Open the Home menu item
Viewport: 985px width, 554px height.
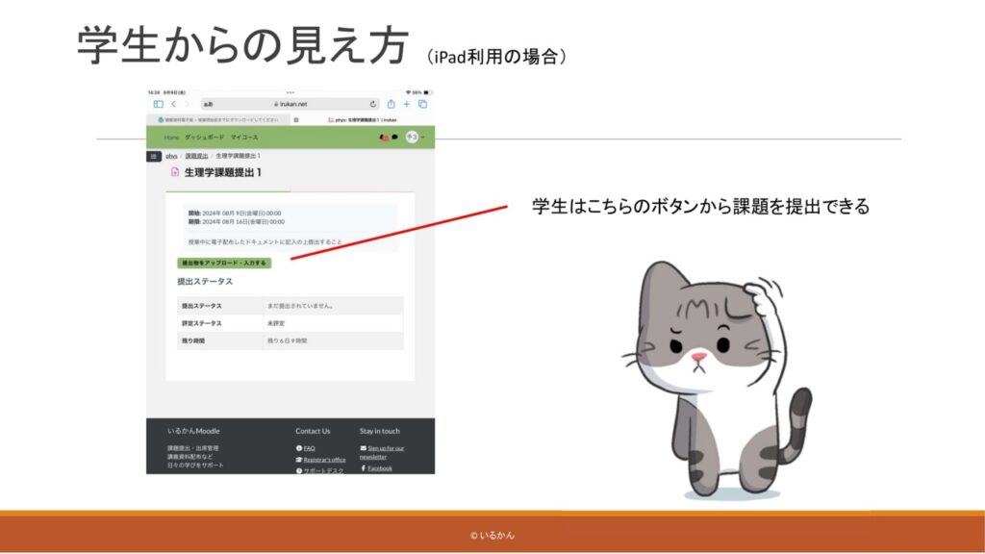point(171,138)
